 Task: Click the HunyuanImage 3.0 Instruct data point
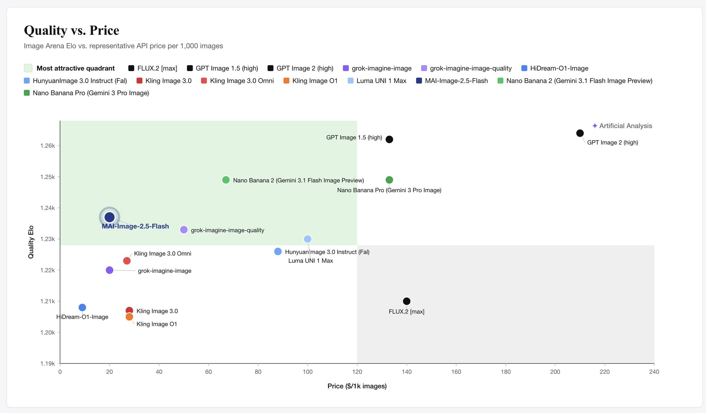(278, 251)
